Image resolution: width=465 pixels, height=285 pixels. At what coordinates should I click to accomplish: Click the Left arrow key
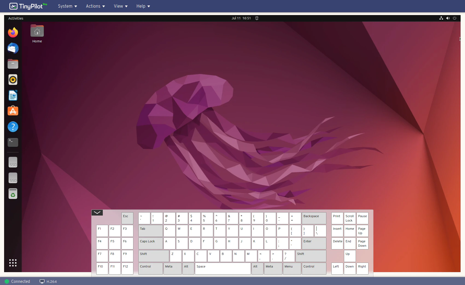337,269
